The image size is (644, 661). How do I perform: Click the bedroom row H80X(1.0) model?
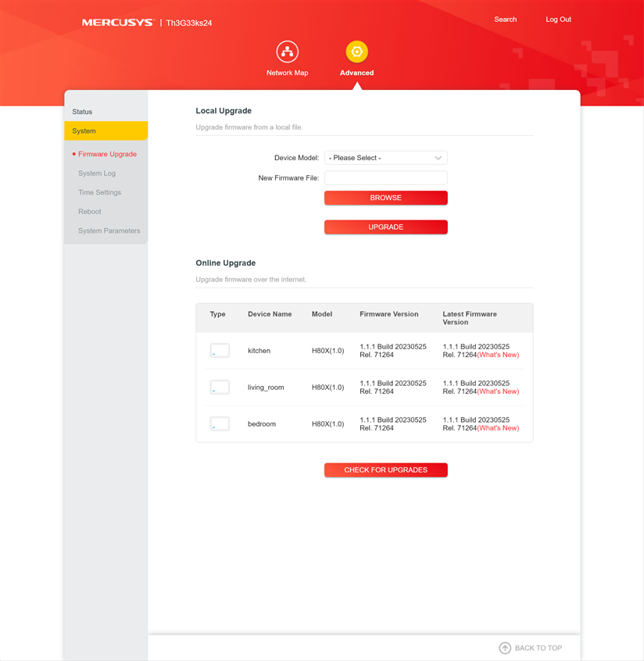[x=327, y=424]
